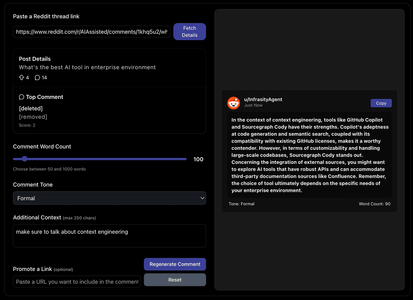The width and height of the screenshot is (413, 300).
Task: Click the Top Comment heading text
Action: [44, 97]
